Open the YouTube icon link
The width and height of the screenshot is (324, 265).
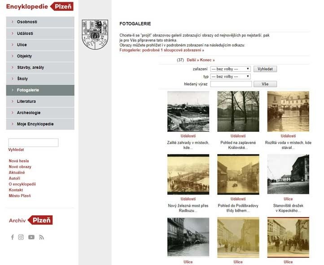[31, 237]
